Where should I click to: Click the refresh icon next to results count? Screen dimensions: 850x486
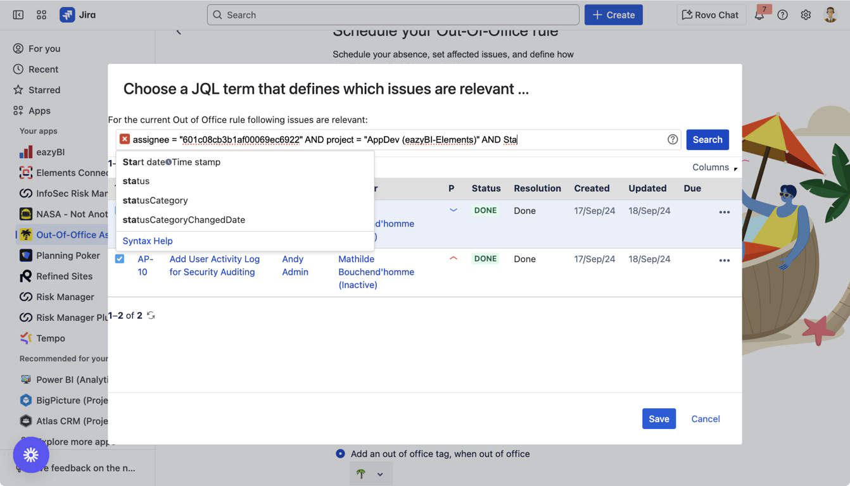click(x=151, y=316)
